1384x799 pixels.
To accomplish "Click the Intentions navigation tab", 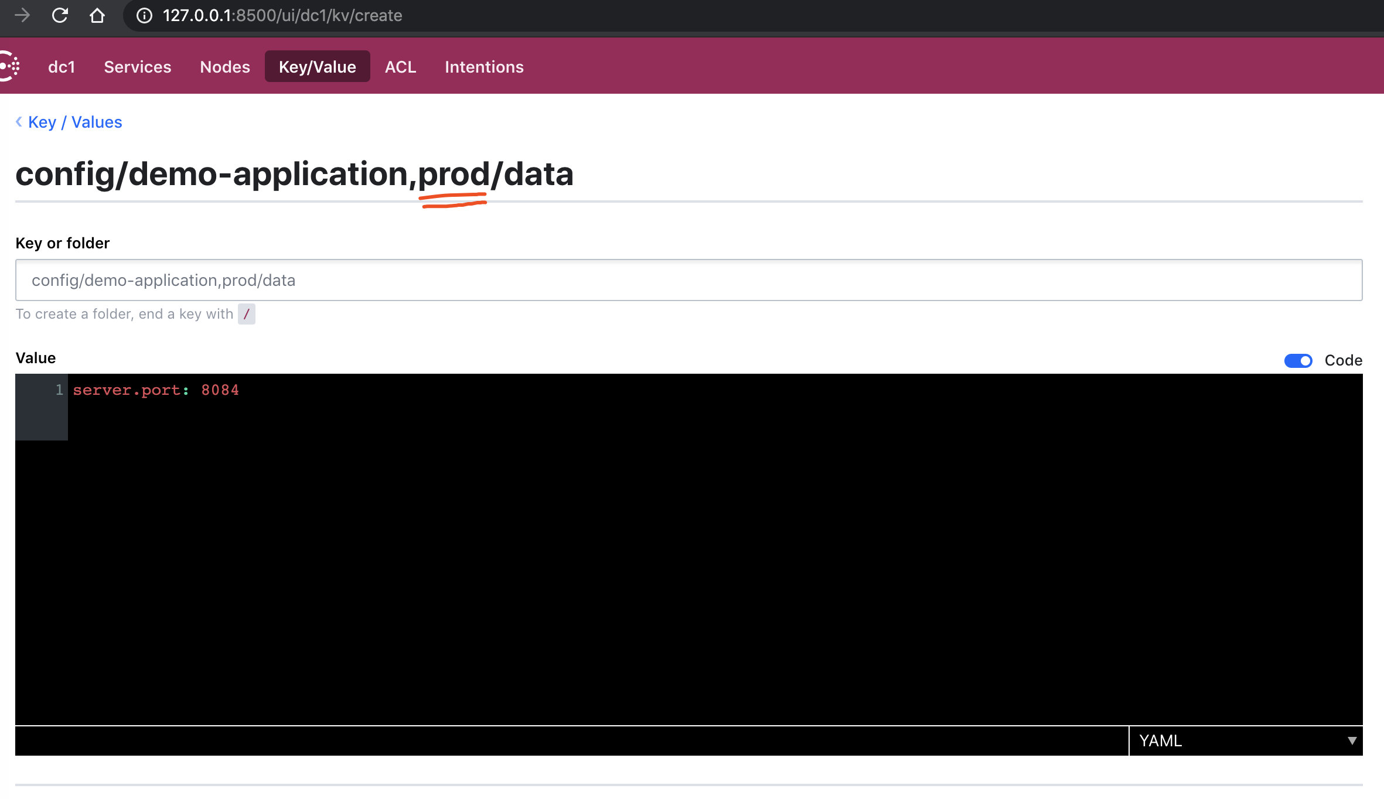I will pyautogui.click(x=484, y=67).
